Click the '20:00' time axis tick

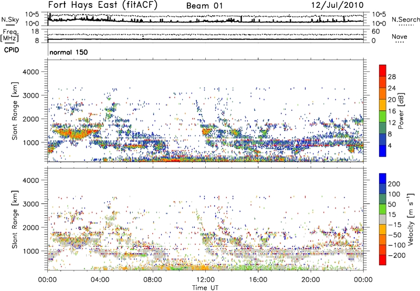(x=310, y=280)
